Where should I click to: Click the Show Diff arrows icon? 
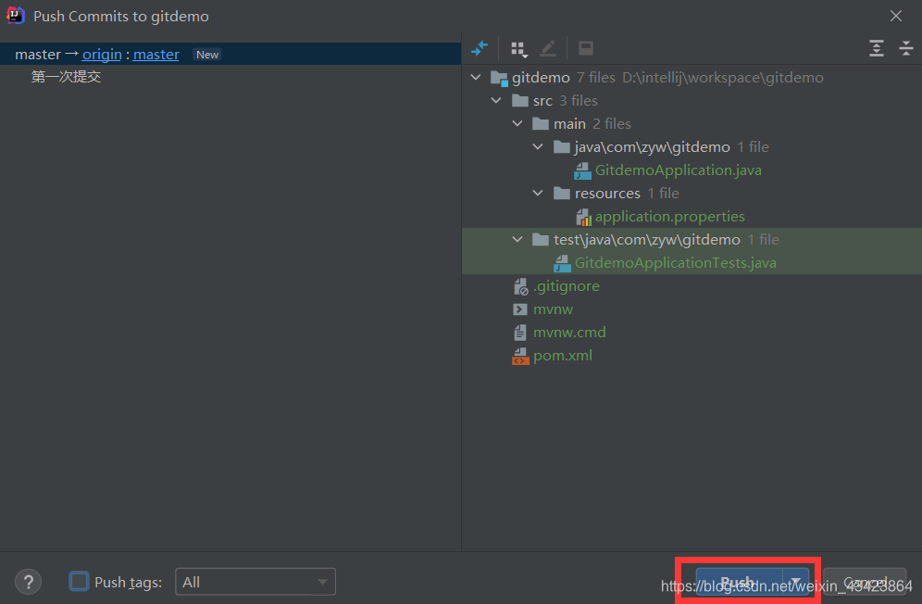point(480,48)
